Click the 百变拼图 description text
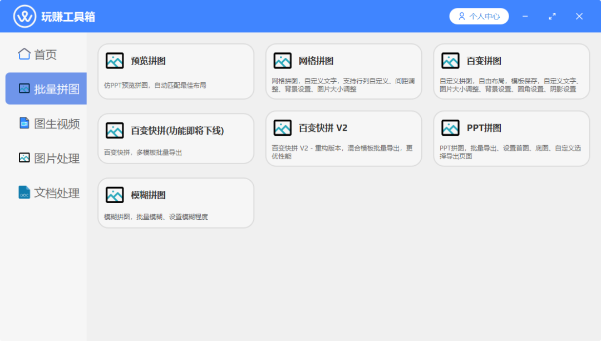601x341 pixels. click(510, 85)
